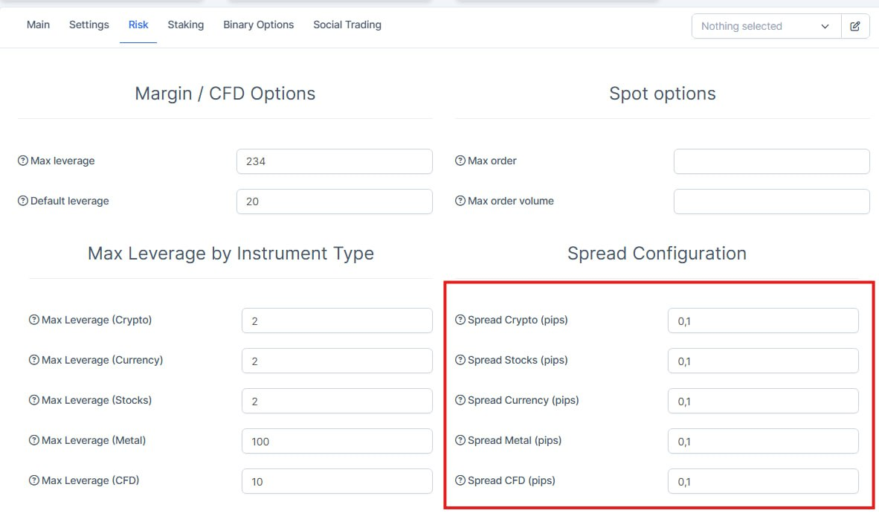The image size is (879, 522).
Task: Click the edit pencil icon top right
Action: pyautogui.click(x=855, y=26)
